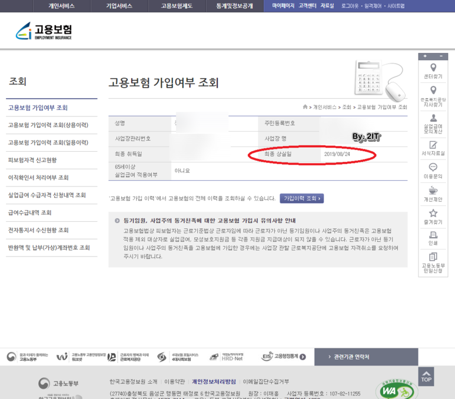Image resolution: width=455 pixels, height=399 pixels.
Task: Open 한국고용정보원 소개 footer link
Action: [x=133, y=381]
